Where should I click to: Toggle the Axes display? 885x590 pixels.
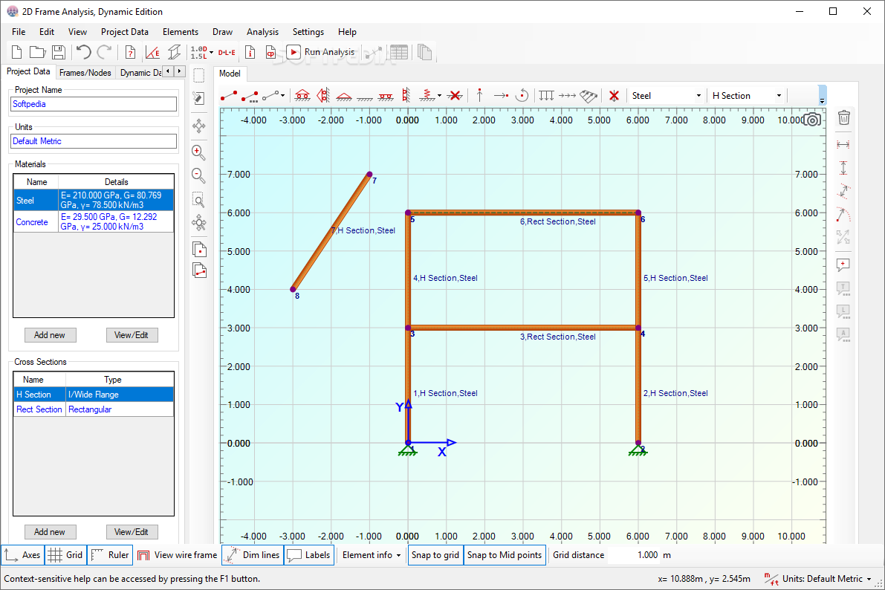pos(22,555)
